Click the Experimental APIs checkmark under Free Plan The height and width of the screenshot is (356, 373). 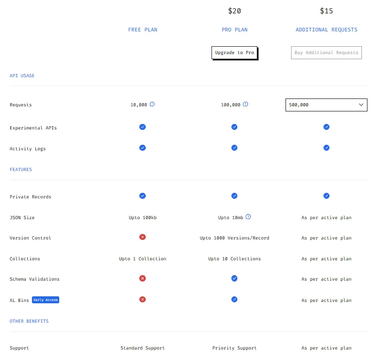click(143, 127)
